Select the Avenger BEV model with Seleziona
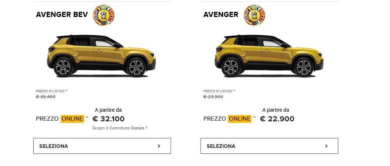This screenshot has height=166, width=390. coord(102,146)
